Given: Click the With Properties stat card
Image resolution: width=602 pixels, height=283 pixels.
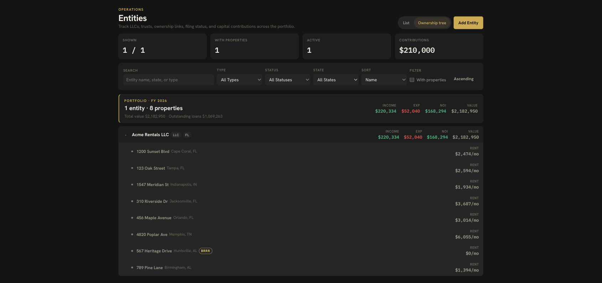Looking at the screenshot, I should 254,46.
